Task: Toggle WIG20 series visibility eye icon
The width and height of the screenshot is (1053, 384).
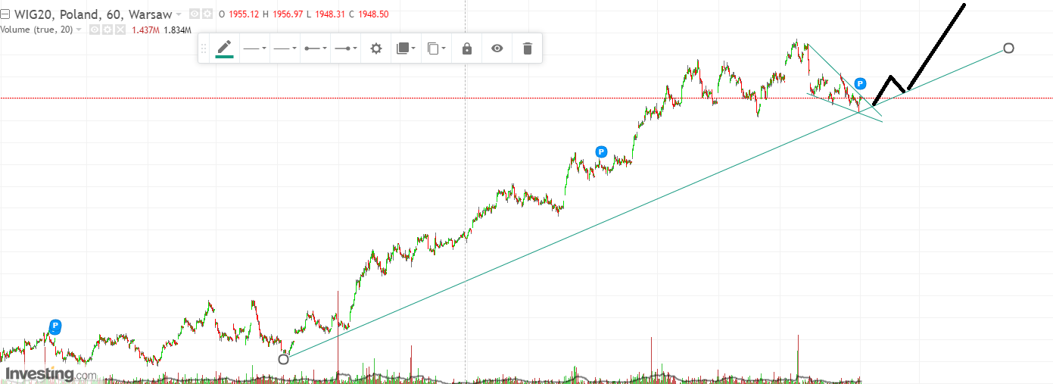Action: [194, 14]
